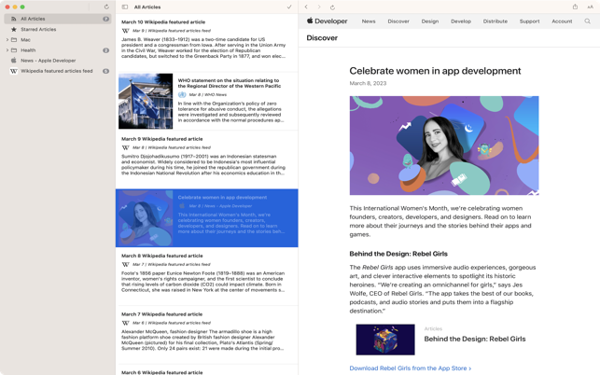Toggle the sidebar visibility icon
Screen dimensions: 600x375
coord(125,7)
